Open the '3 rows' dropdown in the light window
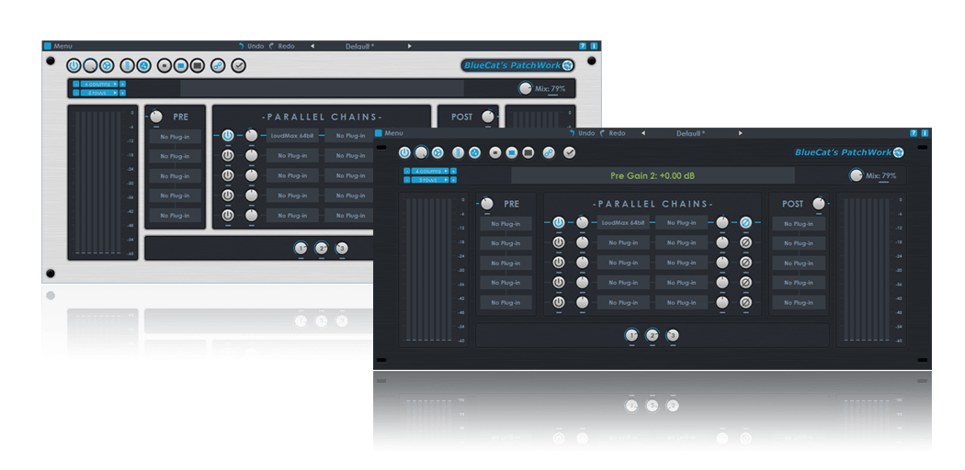The width and height of the screenshot is (965, 470). coord(97,93)
